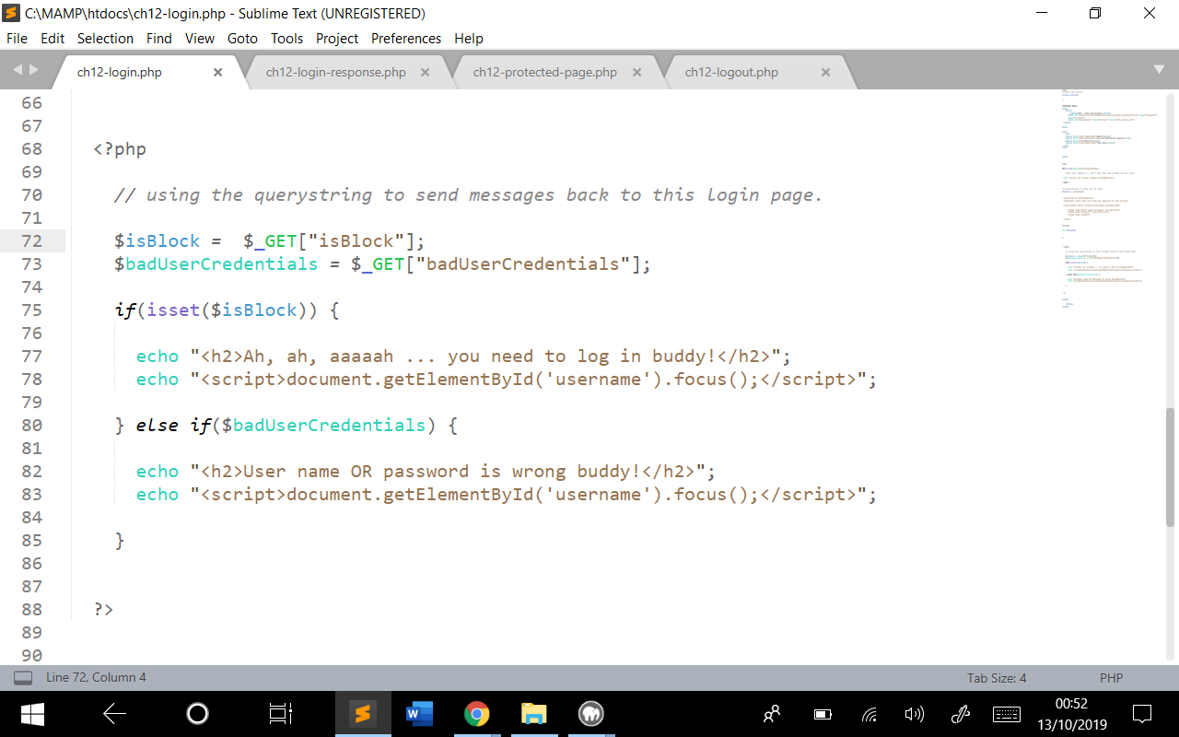Screen dimensions: 1179x737
Task: Close the ch12-login.php tab
Action: coord(217,72)
